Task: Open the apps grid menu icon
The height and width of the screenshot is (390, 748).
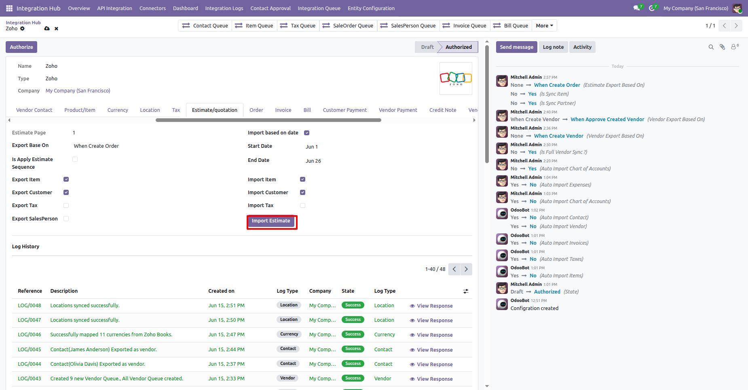Action: (x=9, y=8)
